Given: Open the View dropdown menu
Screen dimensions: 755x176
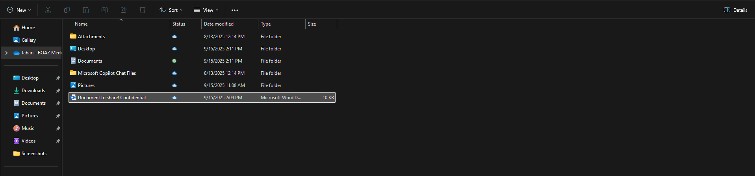Looking at the screenshot, I should 206,10.
